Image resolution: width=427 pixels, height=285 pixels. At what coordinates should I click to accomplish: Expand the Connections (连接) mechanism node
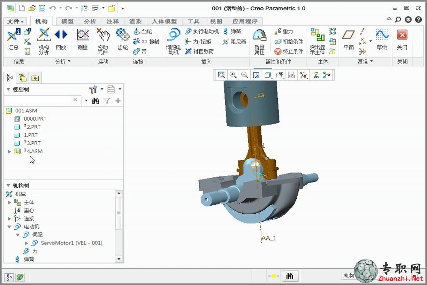click(x=10, y=219)
